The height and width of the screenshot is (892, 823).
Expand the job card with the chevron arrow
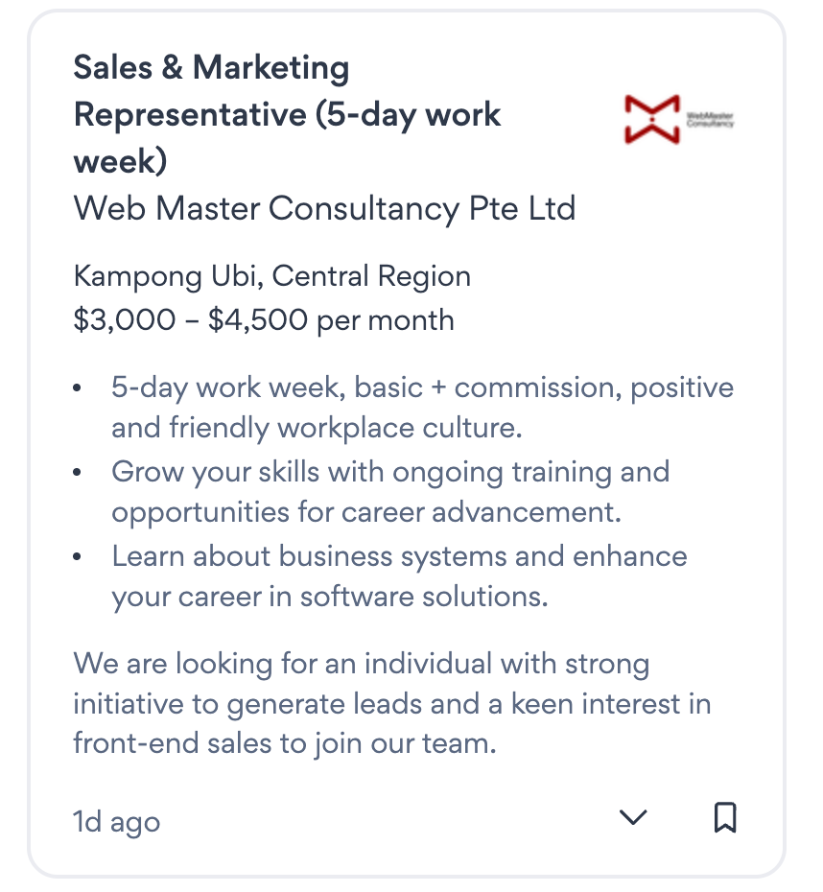click(x=633, y=818)
